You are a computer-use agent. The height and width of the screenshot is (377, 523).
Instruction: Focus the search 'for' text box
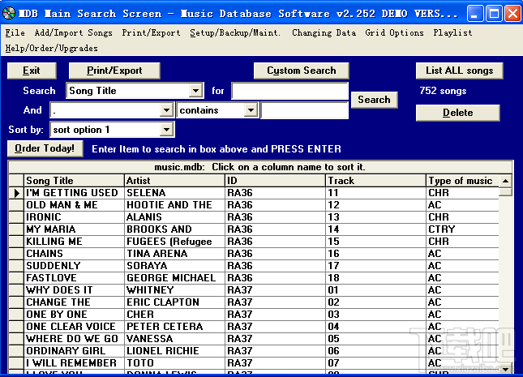[289, 91]
